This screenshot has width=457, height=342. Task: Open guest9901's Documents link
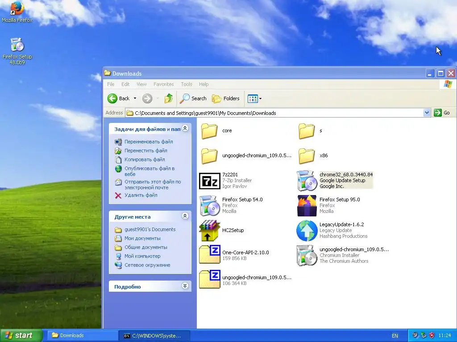point(150,229)
